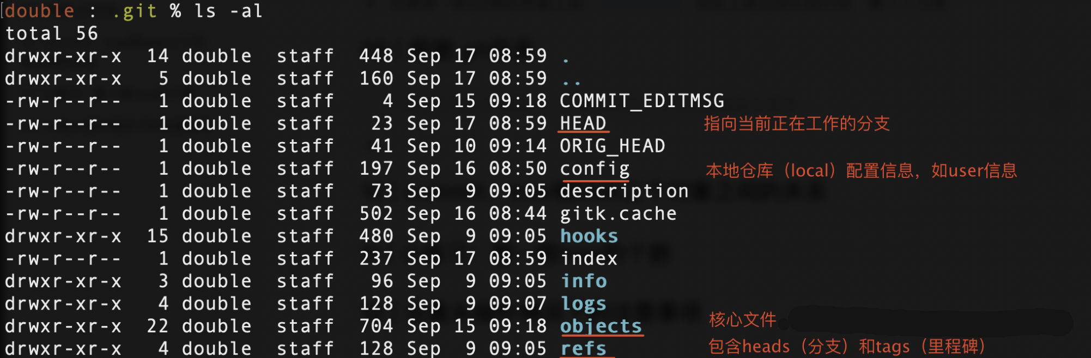1091x358 pixels.
Task: Select the index file name
Action: (589, 259)
